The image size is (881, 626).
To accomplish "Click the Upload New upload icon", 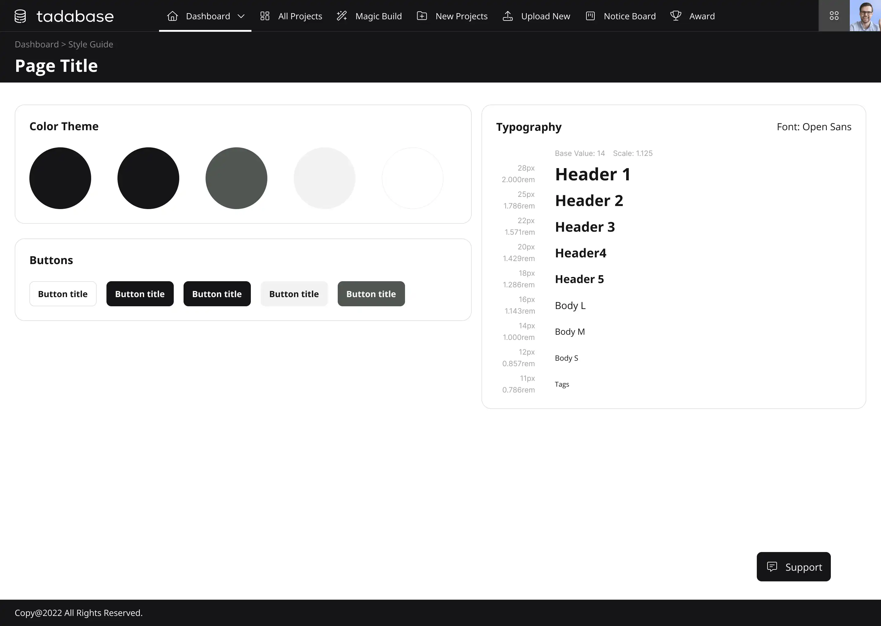I will pyautogui.click(x=507, y=16).
